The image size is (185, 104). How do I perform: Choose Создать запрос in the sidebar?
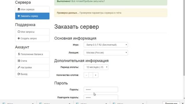pyautogui.click(x=32, y=38)
